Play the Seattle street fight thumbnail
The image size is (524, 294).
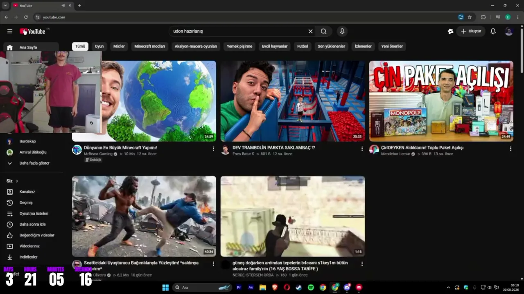[144, 216]
